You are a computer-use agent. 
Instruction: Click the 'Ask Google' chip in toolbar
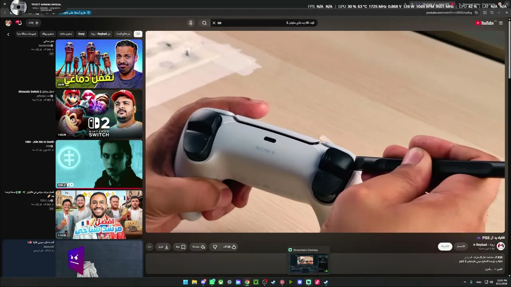click(75, 13)
